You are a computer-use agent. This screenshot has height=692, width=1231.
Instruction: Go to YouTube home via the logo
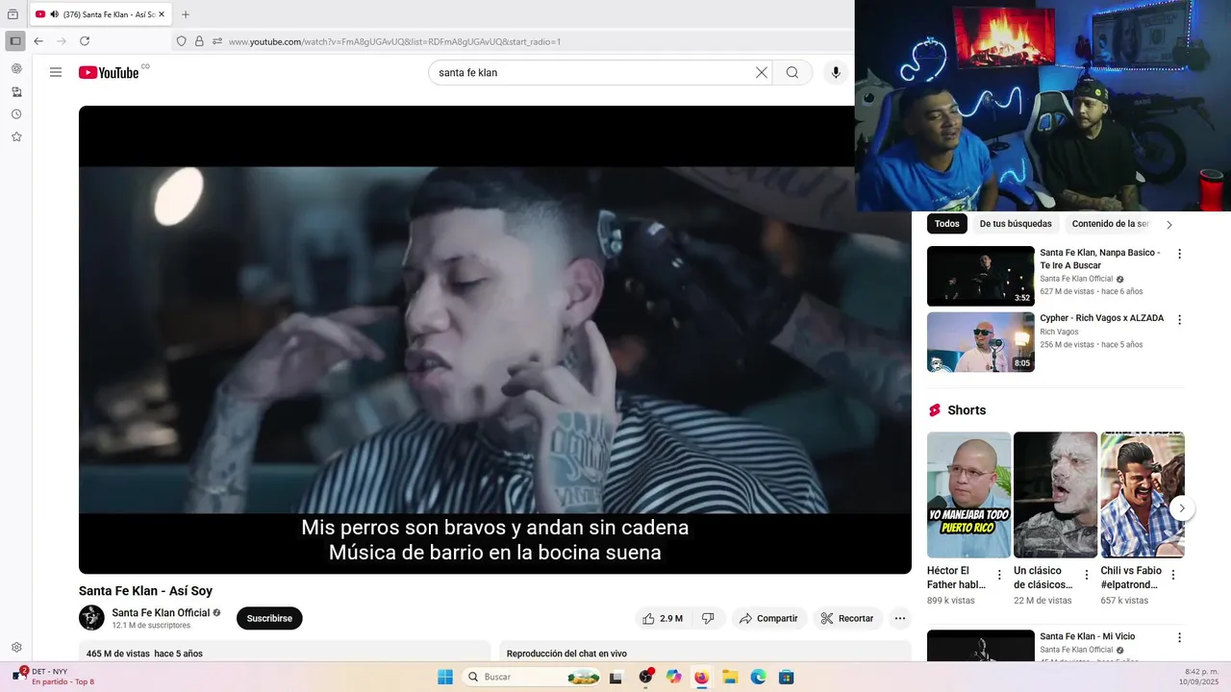pos(109,72)
